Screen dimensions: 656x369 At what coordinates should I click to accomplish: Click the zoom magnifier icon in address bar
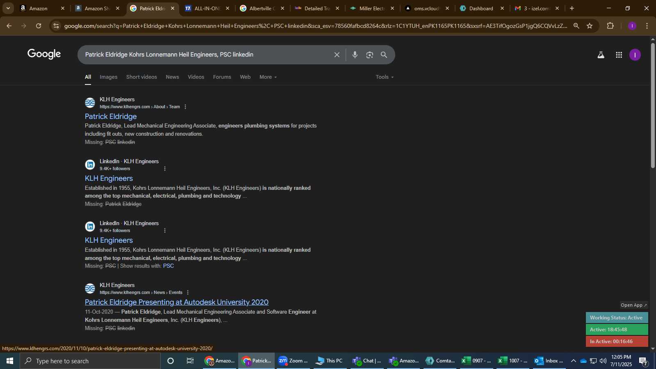click(x=576, y=26)
